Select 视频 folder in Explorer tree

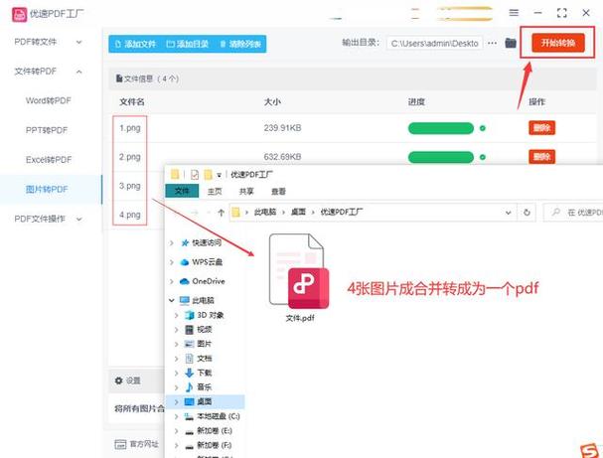(205, 330)
